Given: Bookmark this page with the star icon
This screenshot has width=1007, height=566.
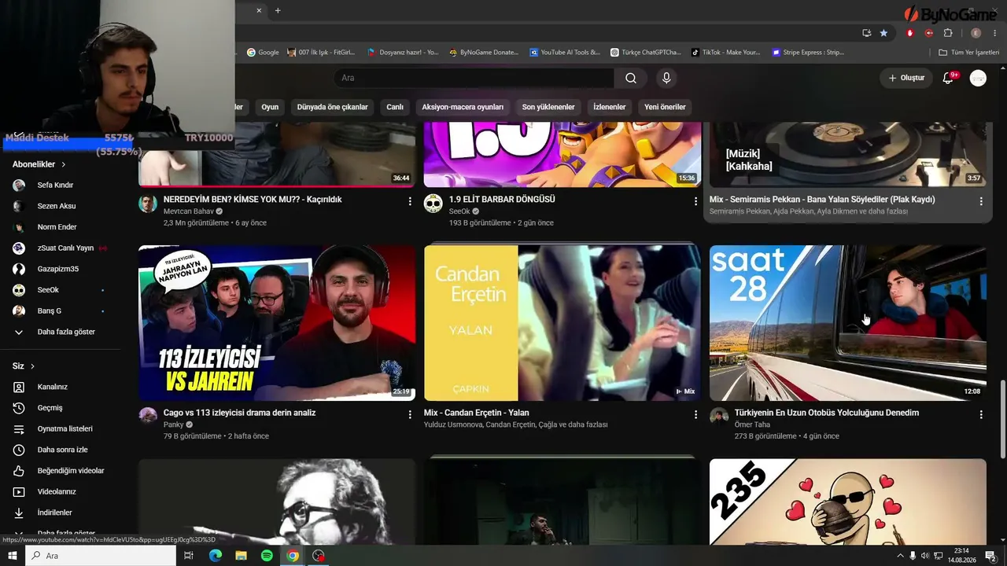Looking at the screenshot, I should pyautogui.click(x=883, y=33).
